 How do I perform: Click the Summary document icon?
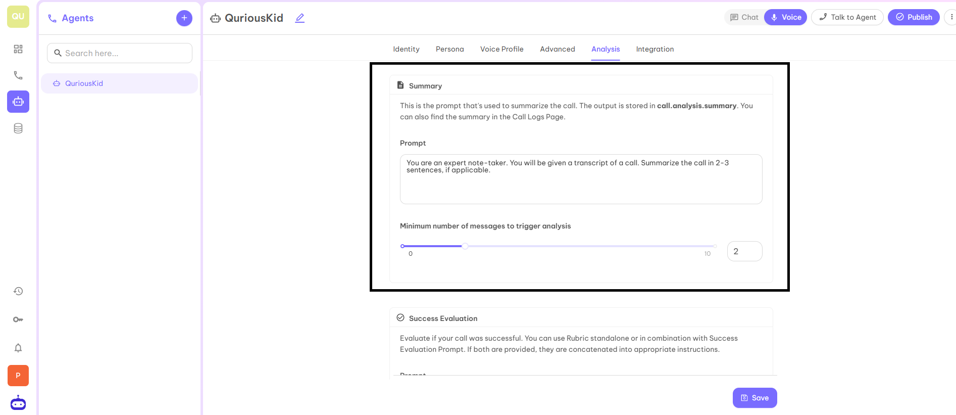[x=400, y=85]
